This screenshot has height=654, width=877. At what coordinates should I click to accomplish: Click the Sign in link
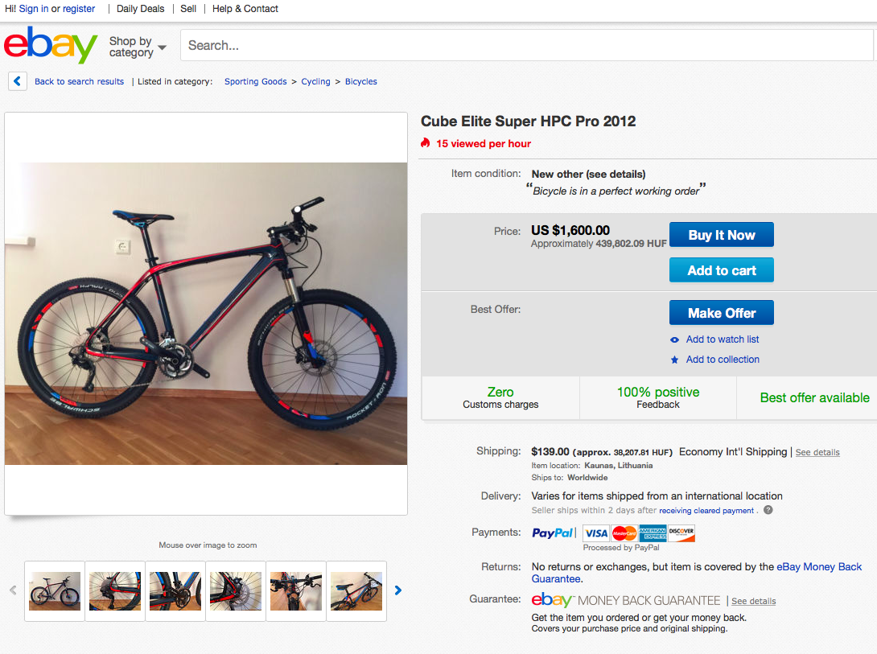click(33, 9)
